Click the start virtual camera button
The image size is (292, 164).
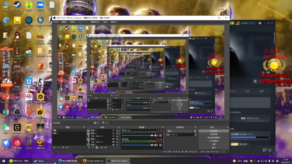tap(214, 138)
